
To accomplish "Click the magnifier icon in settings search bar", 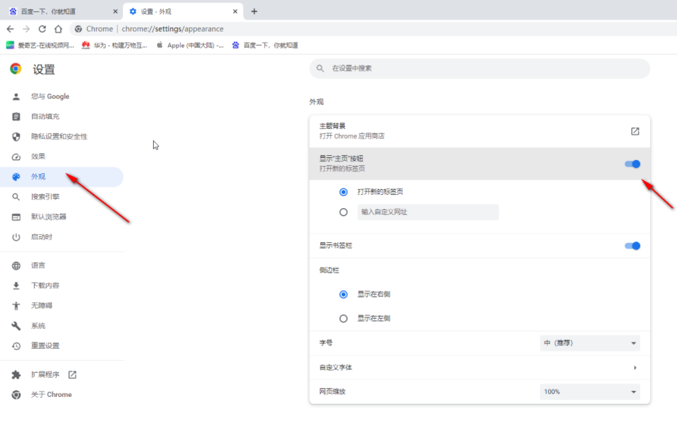I will click(x=319, y=68).
